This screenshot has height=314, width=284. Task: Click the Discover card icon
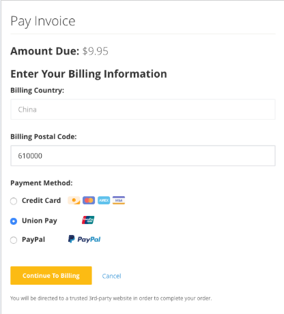tap(74, 200)
